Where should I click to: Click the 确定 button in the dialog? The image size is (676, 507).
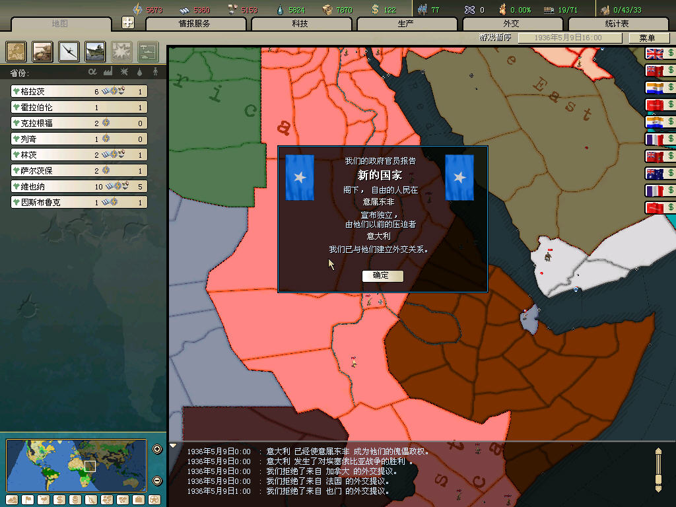[x=382, y=275]
